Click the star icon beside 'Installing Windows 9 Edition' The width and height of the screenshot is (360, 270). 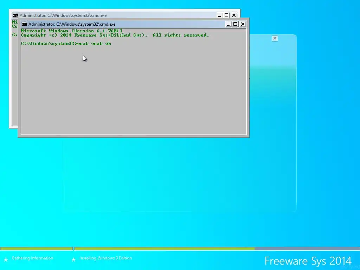73,260
